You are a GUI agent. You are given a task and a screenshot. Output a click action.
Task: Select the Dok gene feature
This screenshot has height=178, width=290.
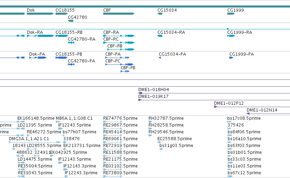click(x=40, y=14)
